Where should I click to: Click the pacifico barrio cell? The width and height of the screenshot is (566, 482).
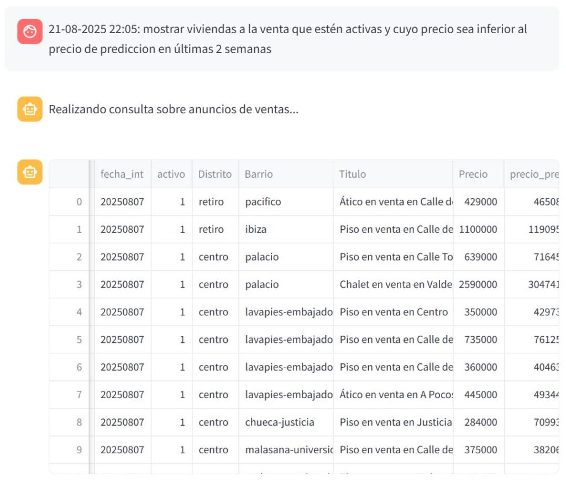click(263, 202)
